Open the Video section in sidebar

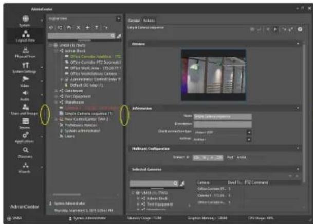(25, 81)
